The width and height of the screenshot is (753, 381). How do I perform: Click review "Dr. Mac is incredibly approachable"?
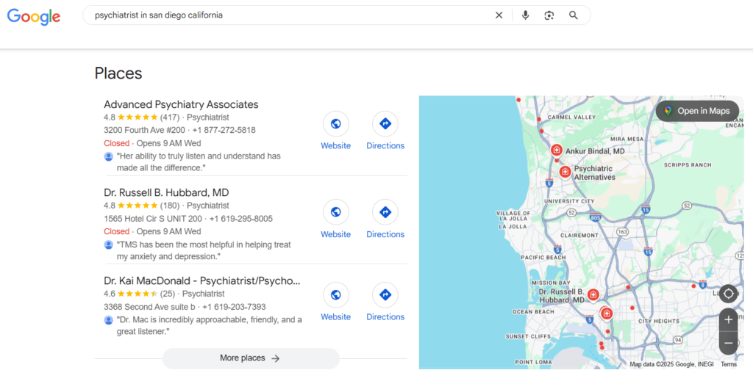[210, 326]
